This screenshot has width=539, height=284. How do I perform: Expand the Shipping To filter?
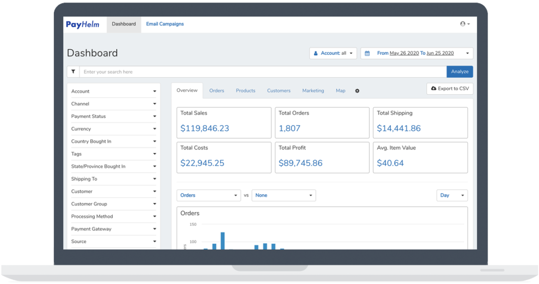click(113, 179)
